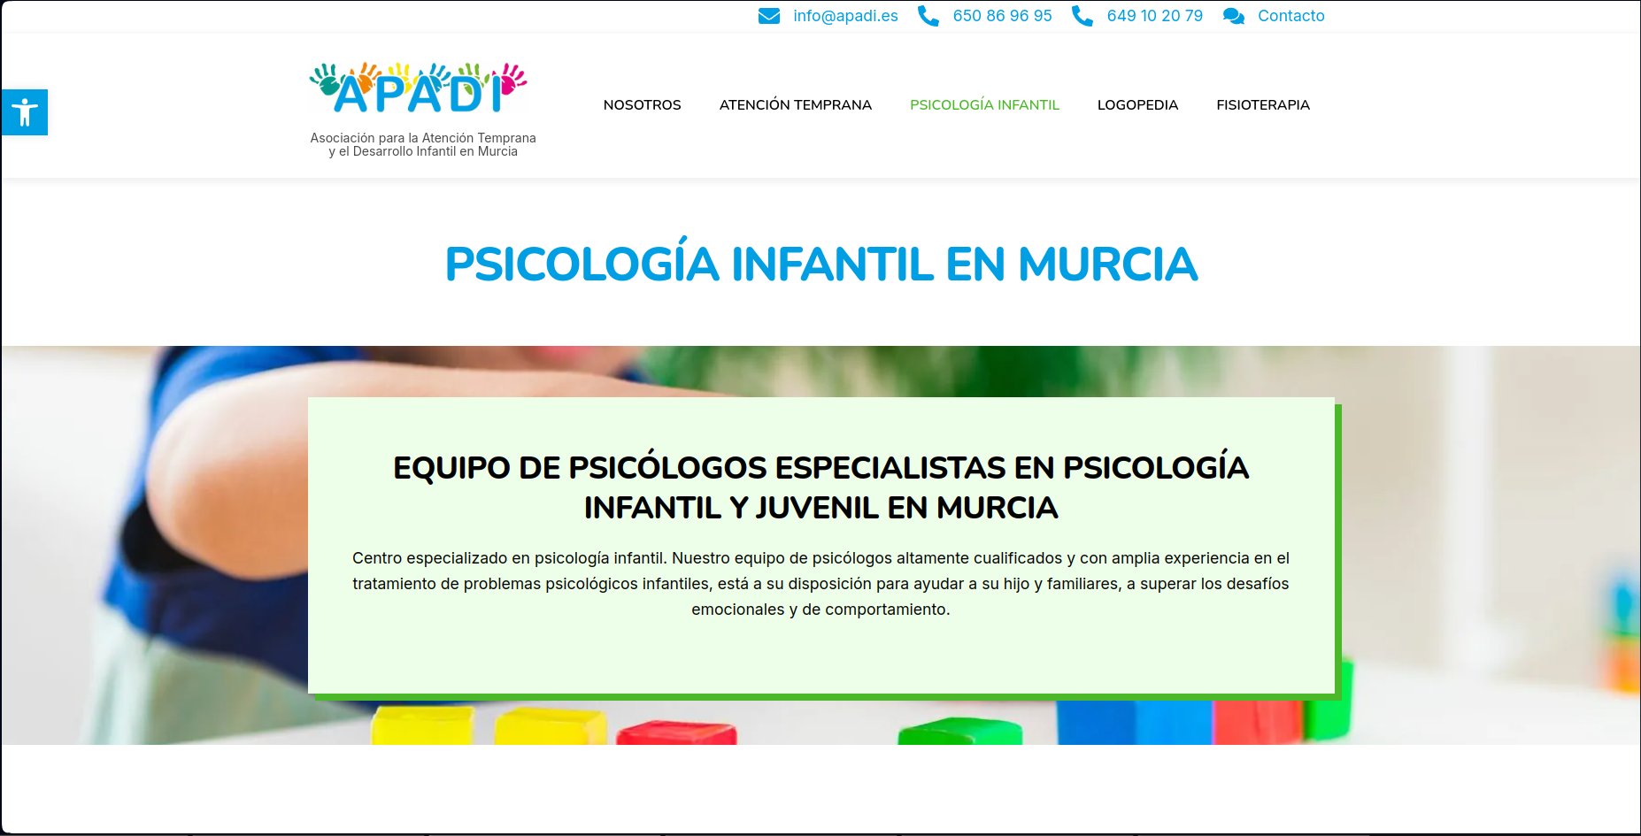Image resolution: width=1641 pixels, height=836 pixels.
Task: Click the phone icon beside 649 10 20 79
Action: (x=1081, y=14)
